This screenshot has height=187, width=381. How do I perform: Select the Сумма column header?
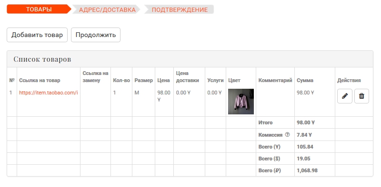coord(305,80)
